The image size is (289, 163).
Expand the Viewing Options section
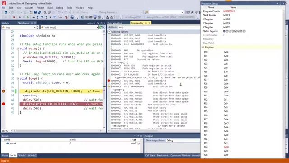[109, 32]
